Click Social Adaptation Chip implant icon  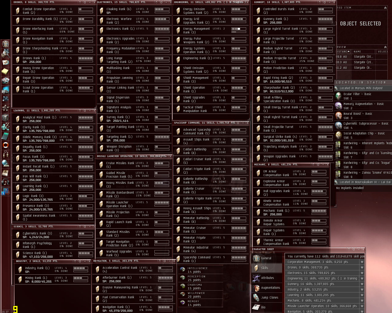coord(338,135)
